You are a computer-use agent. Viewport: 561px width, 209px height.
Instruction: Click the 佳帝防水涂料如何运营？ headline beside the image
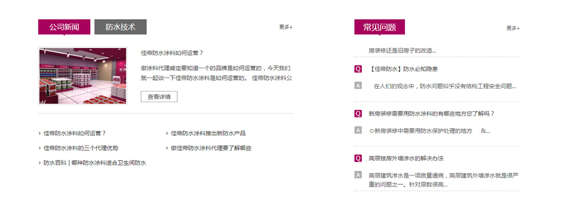tap(172, 53)
